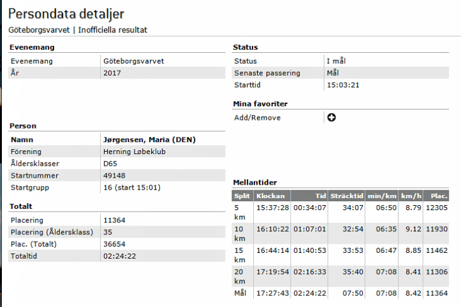Click the Göteborgsvarvet event name value
Viewport: 461px width, 307px height.
[133, 61]
